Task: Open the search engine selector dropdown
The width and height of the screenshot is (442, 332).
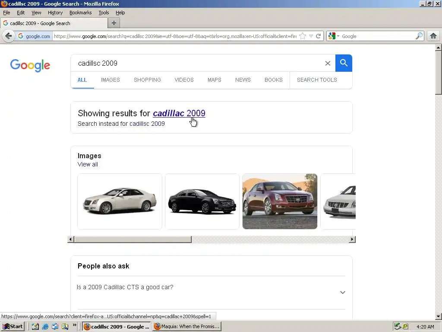Action: click(334, 36)
